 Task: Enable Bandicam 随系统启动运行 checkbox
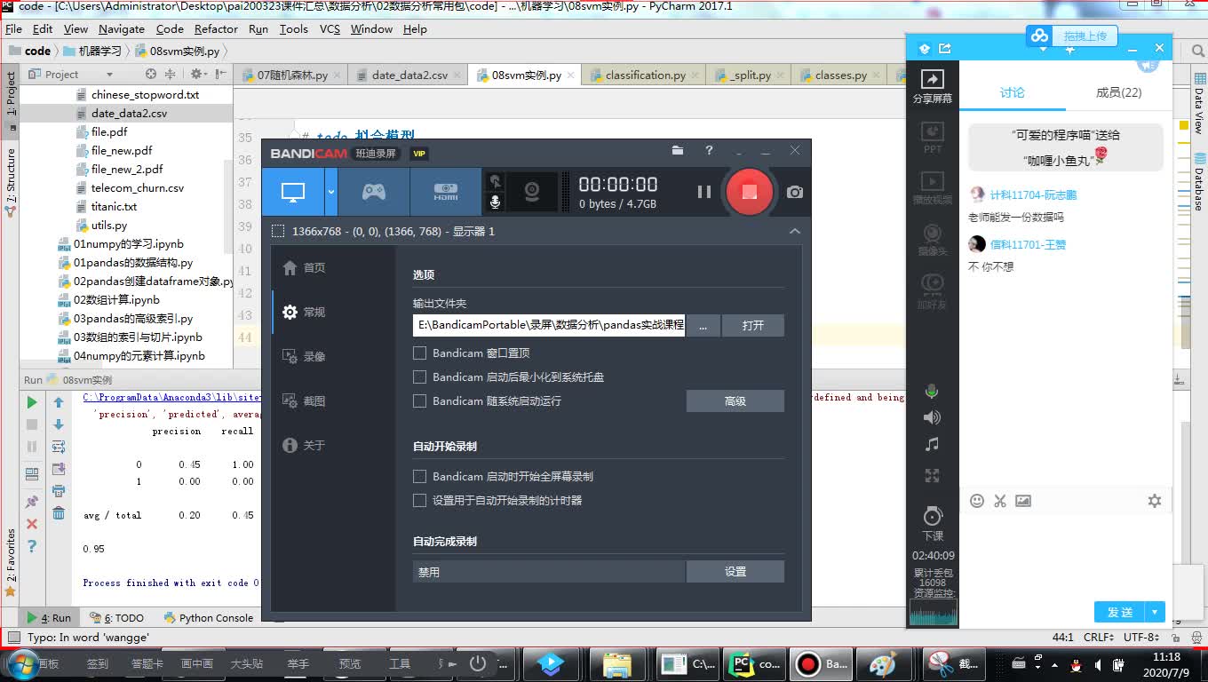(x=420, y=400)
